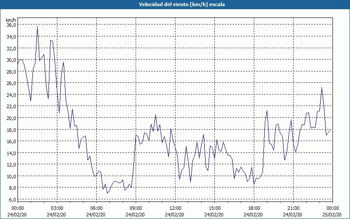Viewport: 350px width, 219px height.
Task: Click the 34,0 y-axis value
Action: pos(11,36)
